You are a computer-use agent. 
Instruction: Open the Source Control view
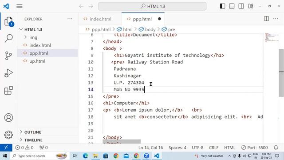pos(8,56)
